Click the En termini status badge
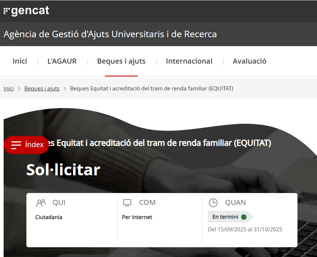Screen dimensions: 317x257 coord(226,217)
